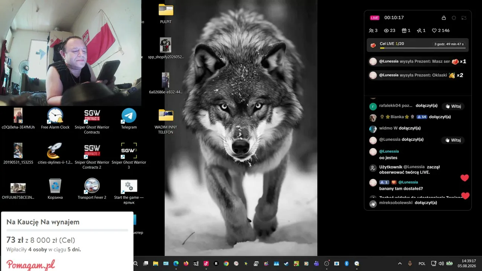Expand hidden system tray icons chevron

point(400,263)
